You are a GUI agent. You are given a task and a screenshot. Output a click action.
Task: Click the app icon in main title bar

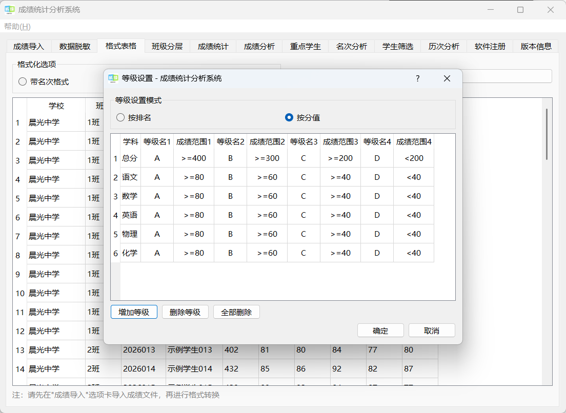tap(9, 10)
